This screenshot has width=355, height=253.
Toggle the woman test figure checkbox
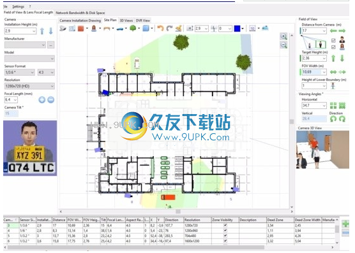point(333,47)
